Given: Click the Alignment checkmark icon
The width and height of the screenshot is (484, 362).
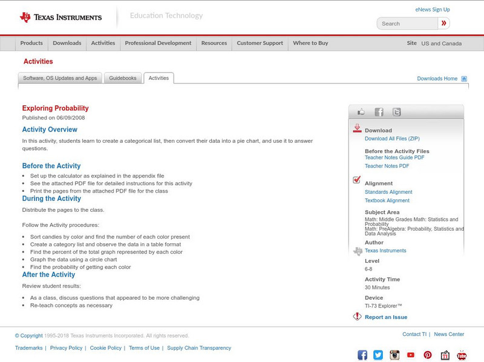Looking at the screenshot, I should tap(357, 179).
